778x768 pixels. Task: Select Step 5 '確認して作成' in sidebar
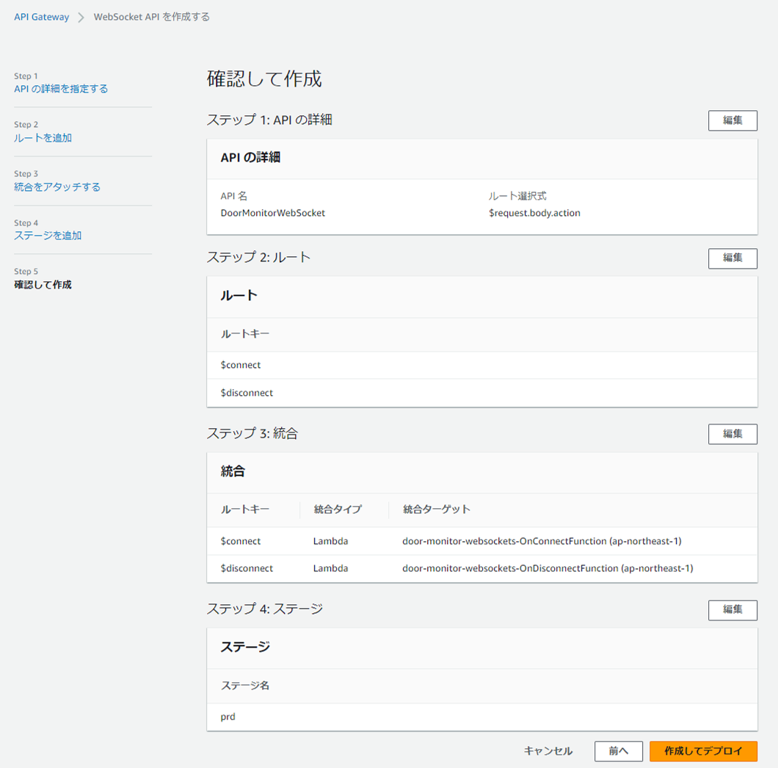tap(43, 285)
